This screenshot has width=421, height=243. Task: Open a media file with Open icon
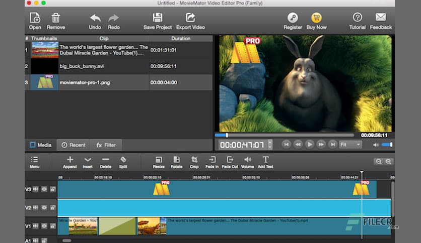coord(35,21)
